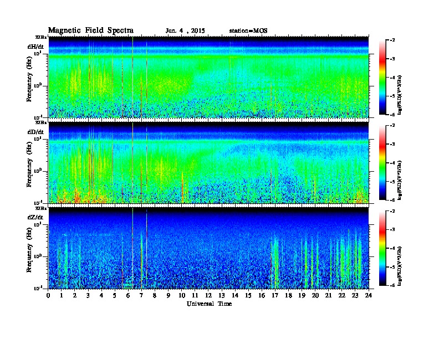Click the "21" hour tick label
The image size is (439, 339).
click(x=328, y=295)
